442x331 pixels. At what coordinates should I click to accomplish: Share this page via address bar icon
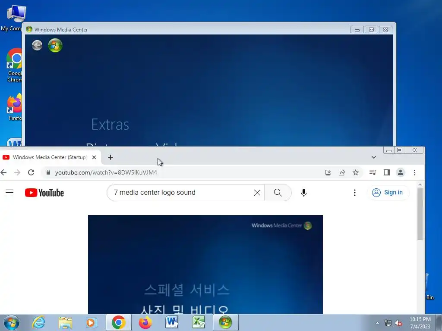coord(342,172)
